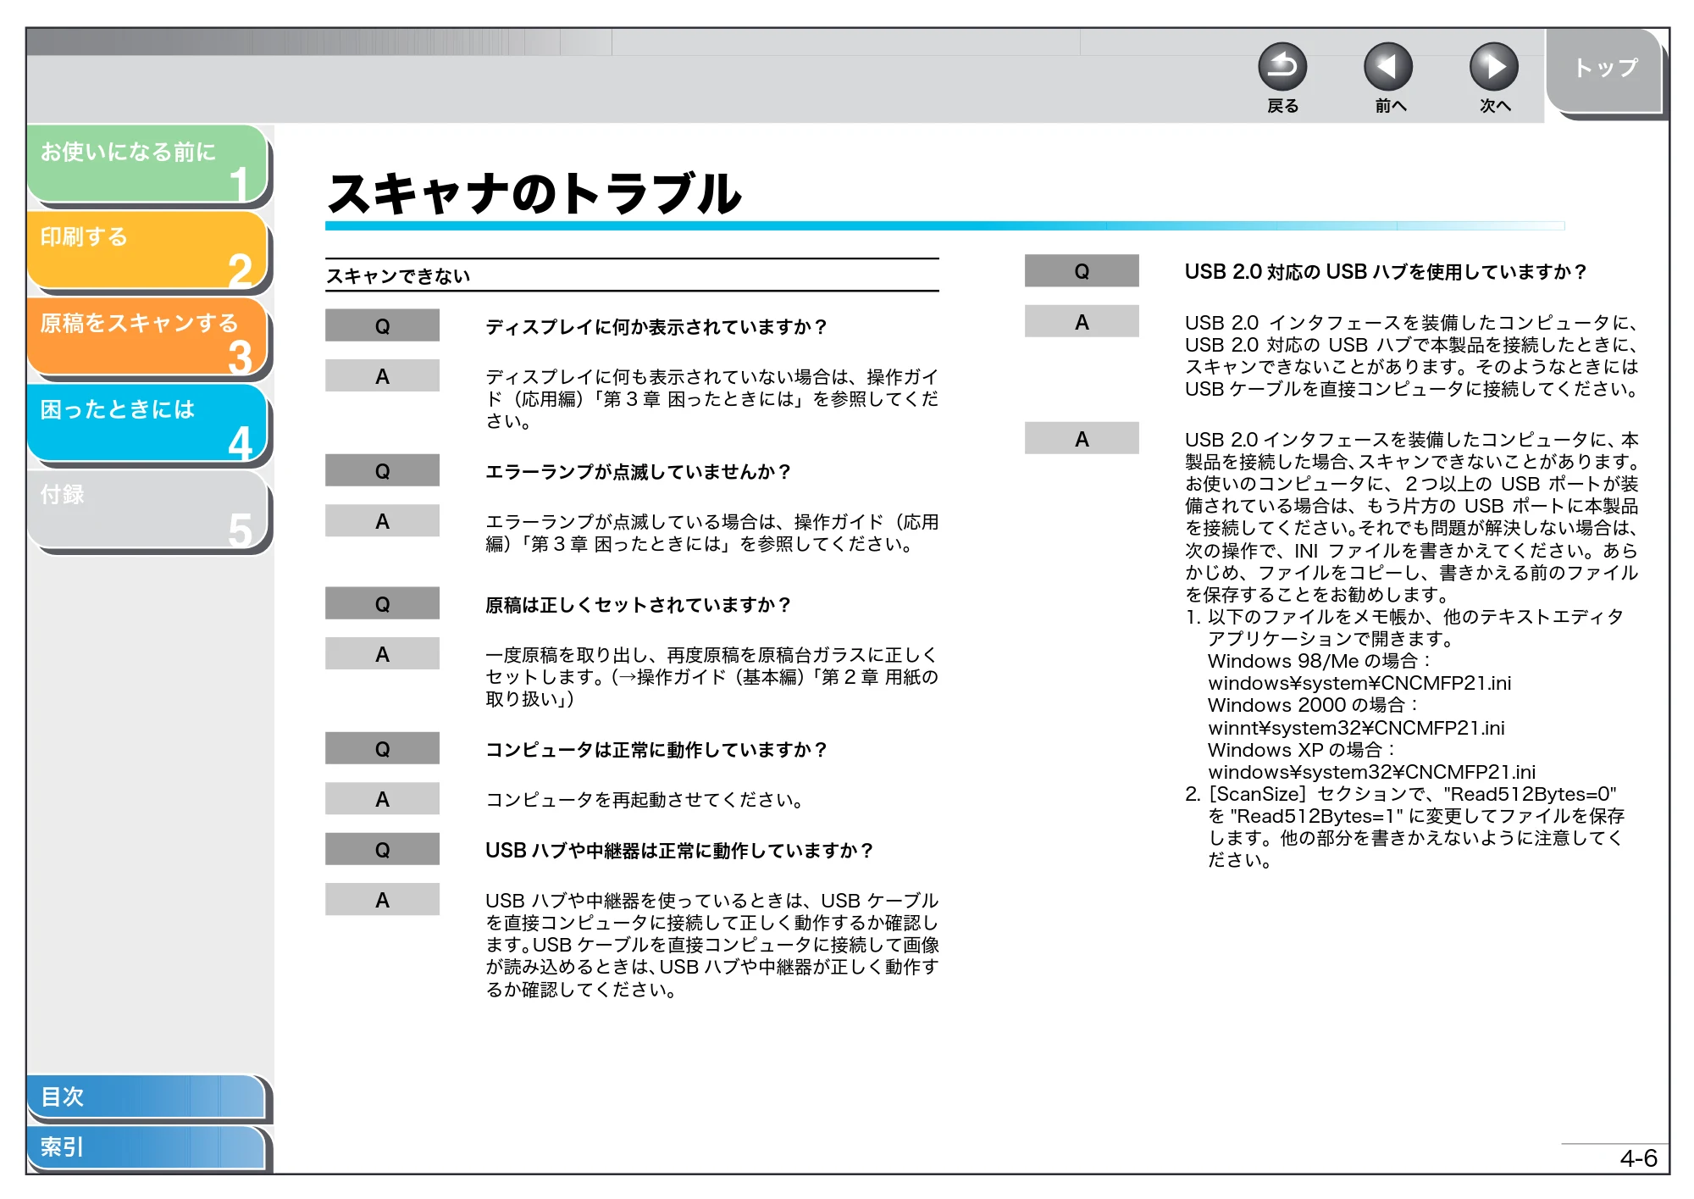The image size is (1694, 1199).
Task: Open chapter 3 原稿をスキャンする tab
Action: click(147, 336)
